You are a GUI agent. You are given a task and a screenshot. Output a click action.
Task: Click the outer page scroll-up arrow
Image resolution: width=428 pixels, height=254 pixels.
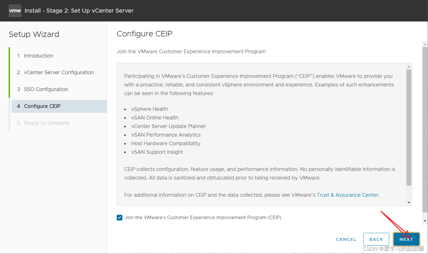425,44
